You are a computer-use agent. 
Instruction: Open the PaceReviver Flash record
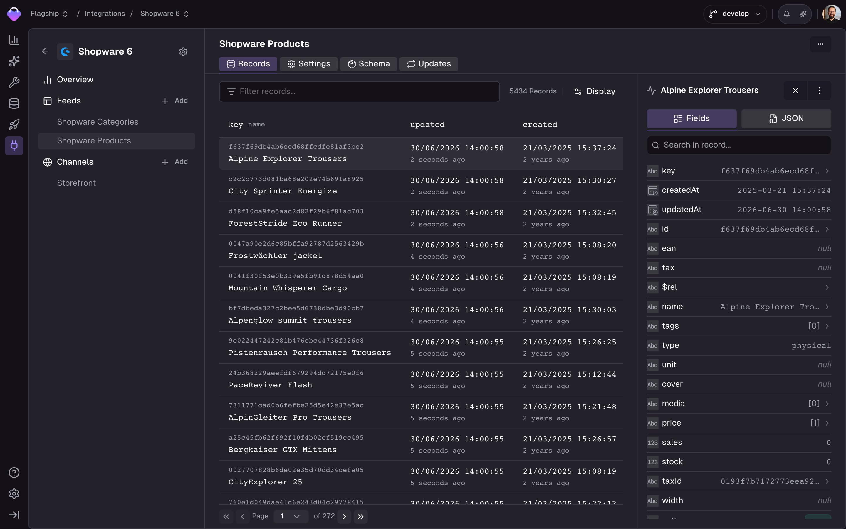[421, 380]
